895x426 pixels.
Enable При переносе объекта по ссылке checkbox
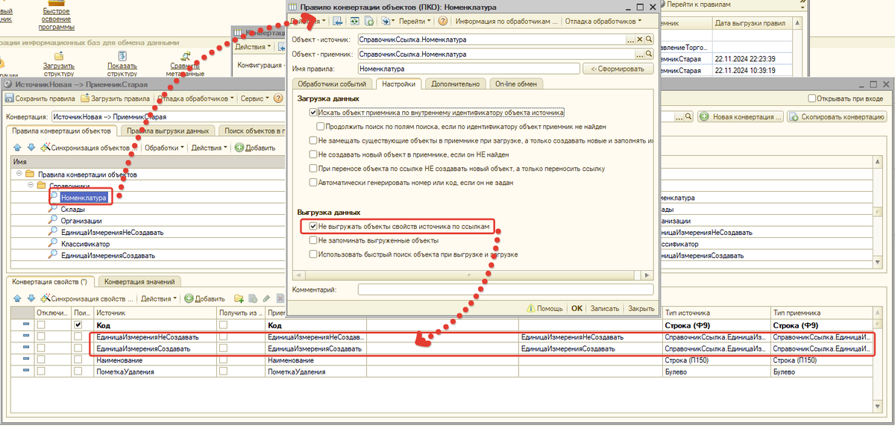click(313, 169)
